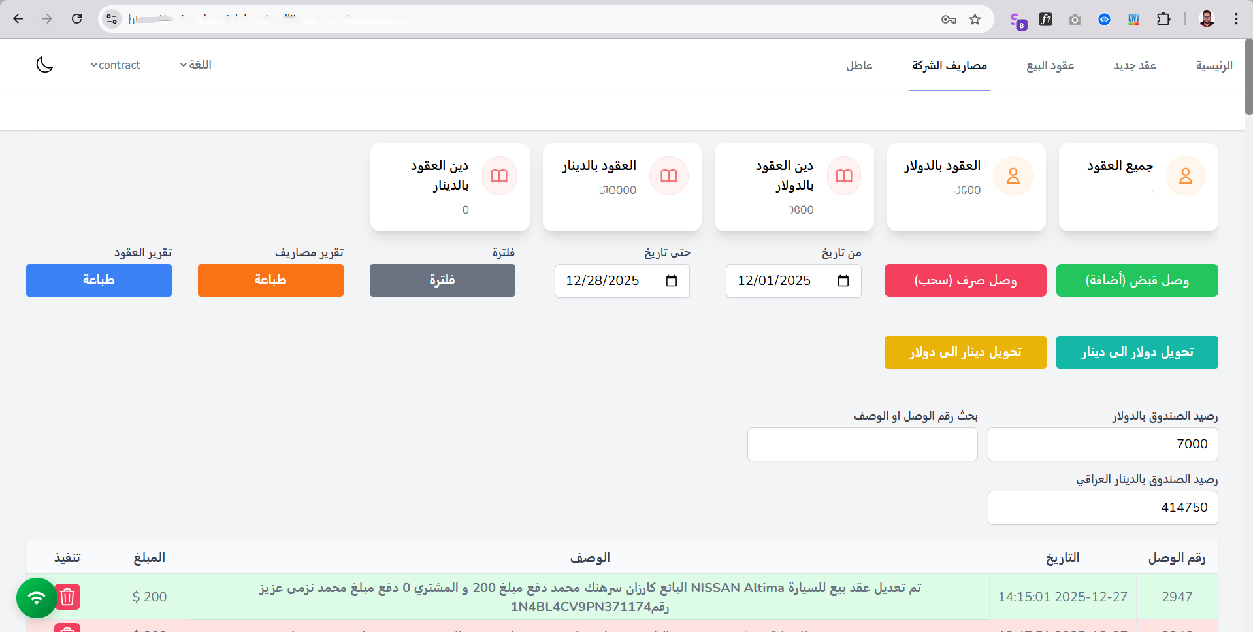Open the calendar picker for حتى تاريخ field
Image resolution: width=1253 pixels, height=632 pixels.
[672, 280]
